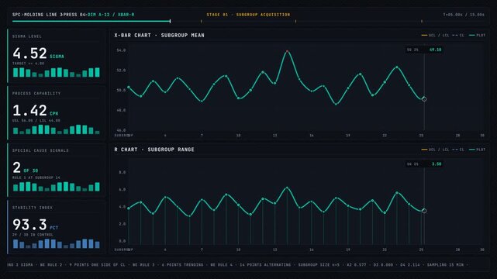
Task: Click the 0.0 axis label on R chart
Action: coord(122,241)
